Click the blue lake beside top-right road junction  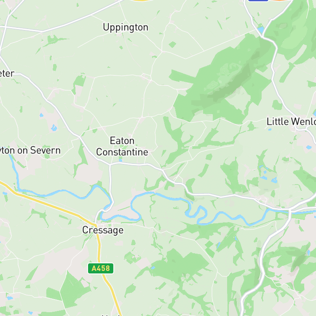point(261,30)
